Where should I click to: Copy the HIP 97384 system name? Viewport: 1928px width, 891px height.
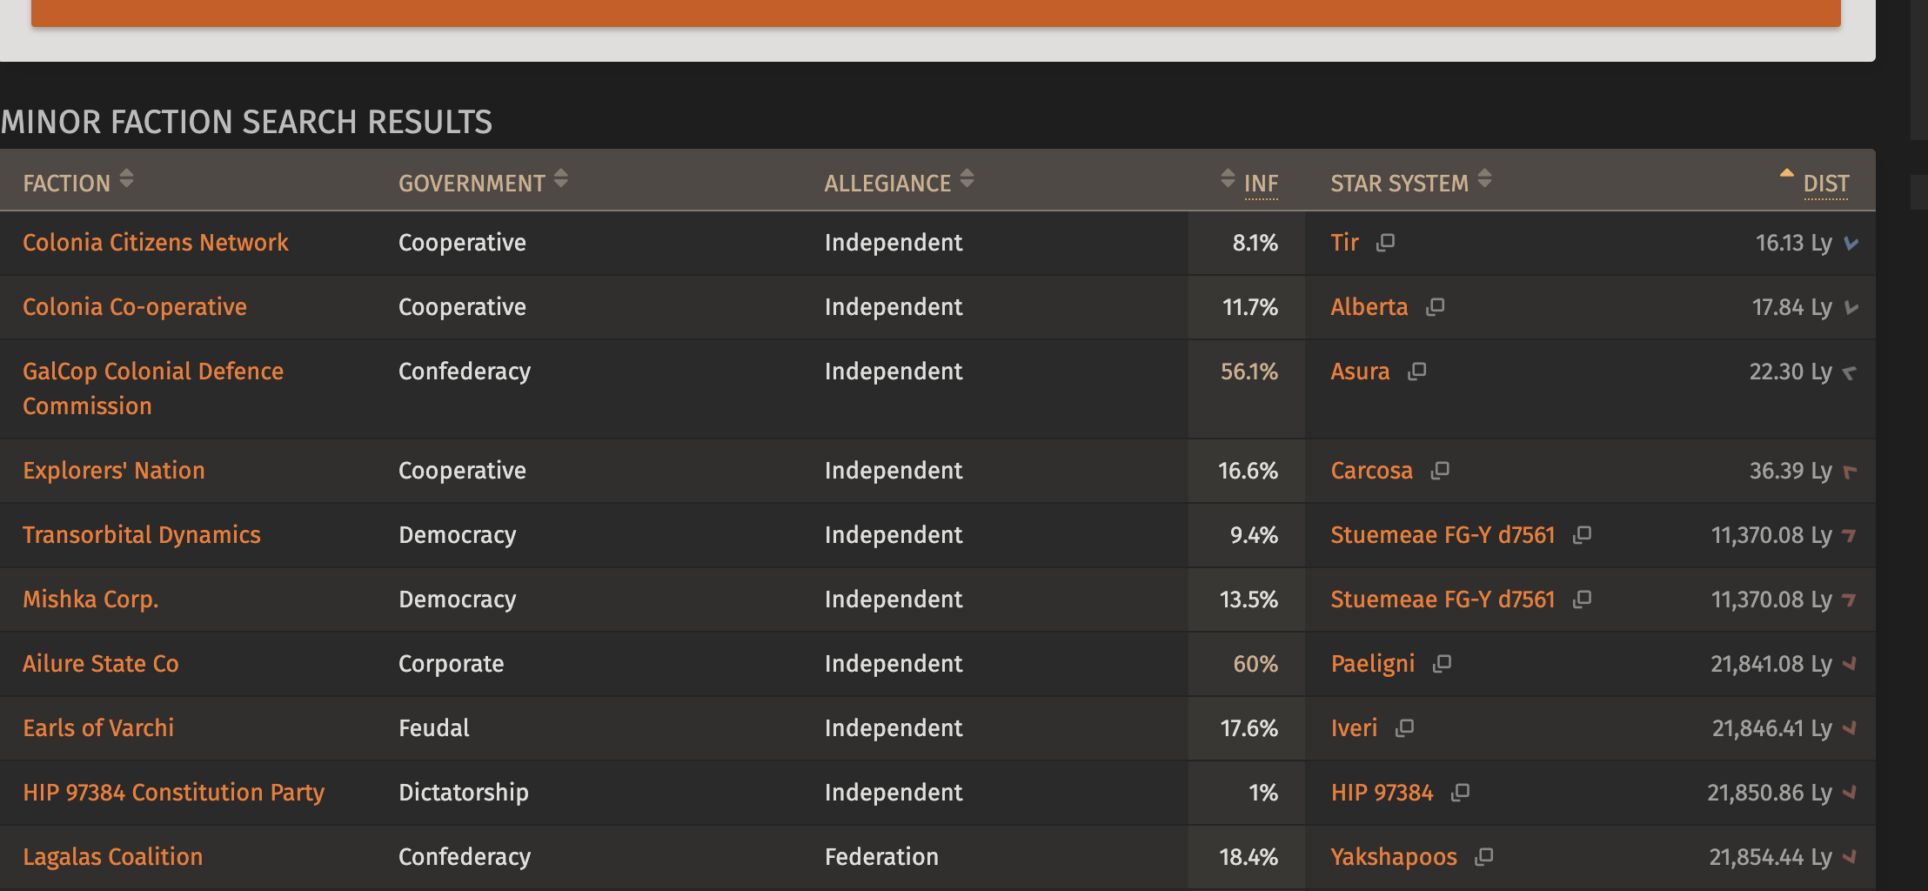[1460, 793]
